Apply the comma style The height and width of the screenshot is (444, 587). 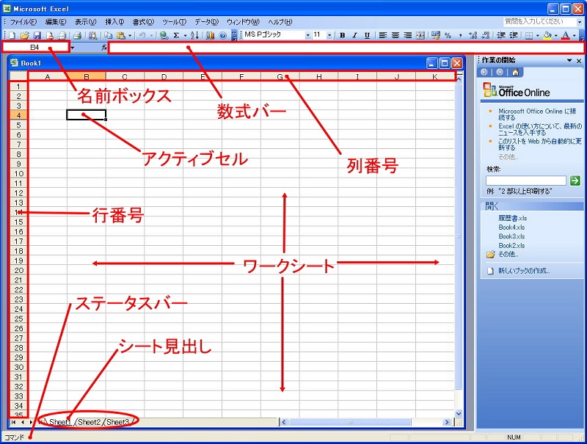point(460,35)
